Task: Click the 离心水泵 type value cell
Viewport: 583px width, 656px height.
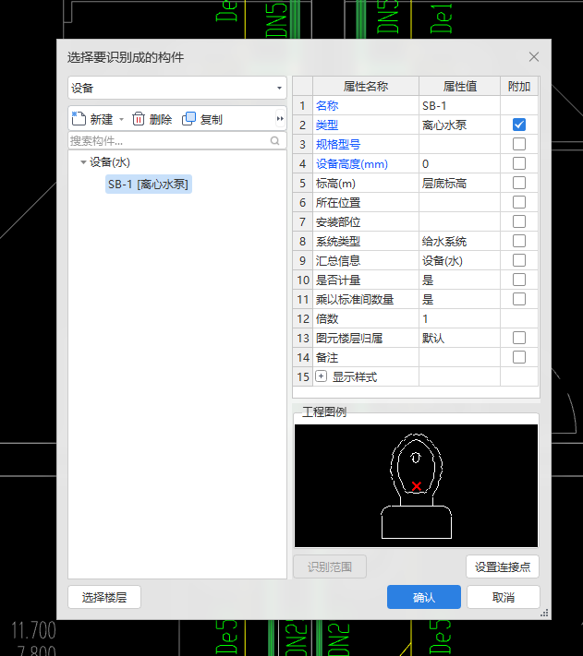Action: (459, 125)
